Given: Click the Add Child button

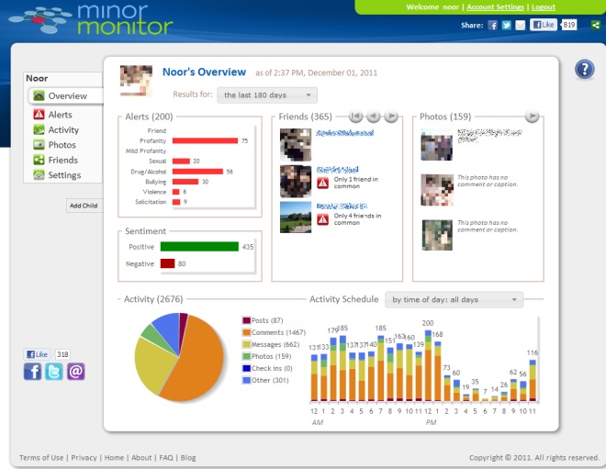Looking at the screenshot, I should tap(84, 206).
